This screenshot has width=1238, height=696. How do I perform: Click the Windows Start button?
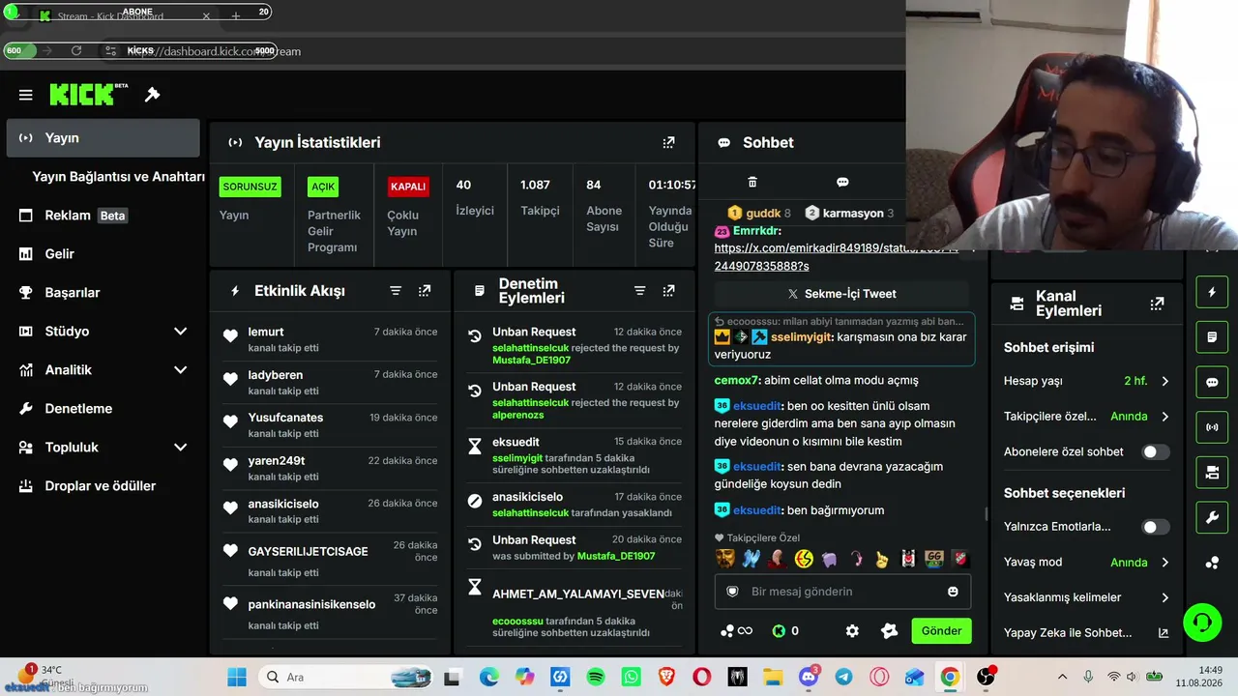click(x=237, y=678)
